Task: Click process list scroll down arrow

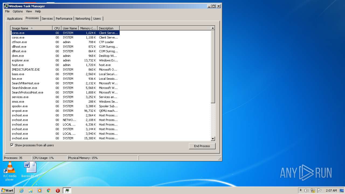Action: tap(213, 138)
